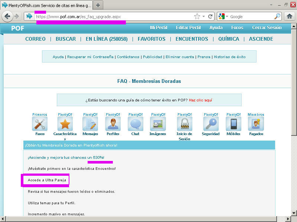Screen dimensions: 297x222
Task: Open Seguridad key icon
Action: (x=211, y=124)
